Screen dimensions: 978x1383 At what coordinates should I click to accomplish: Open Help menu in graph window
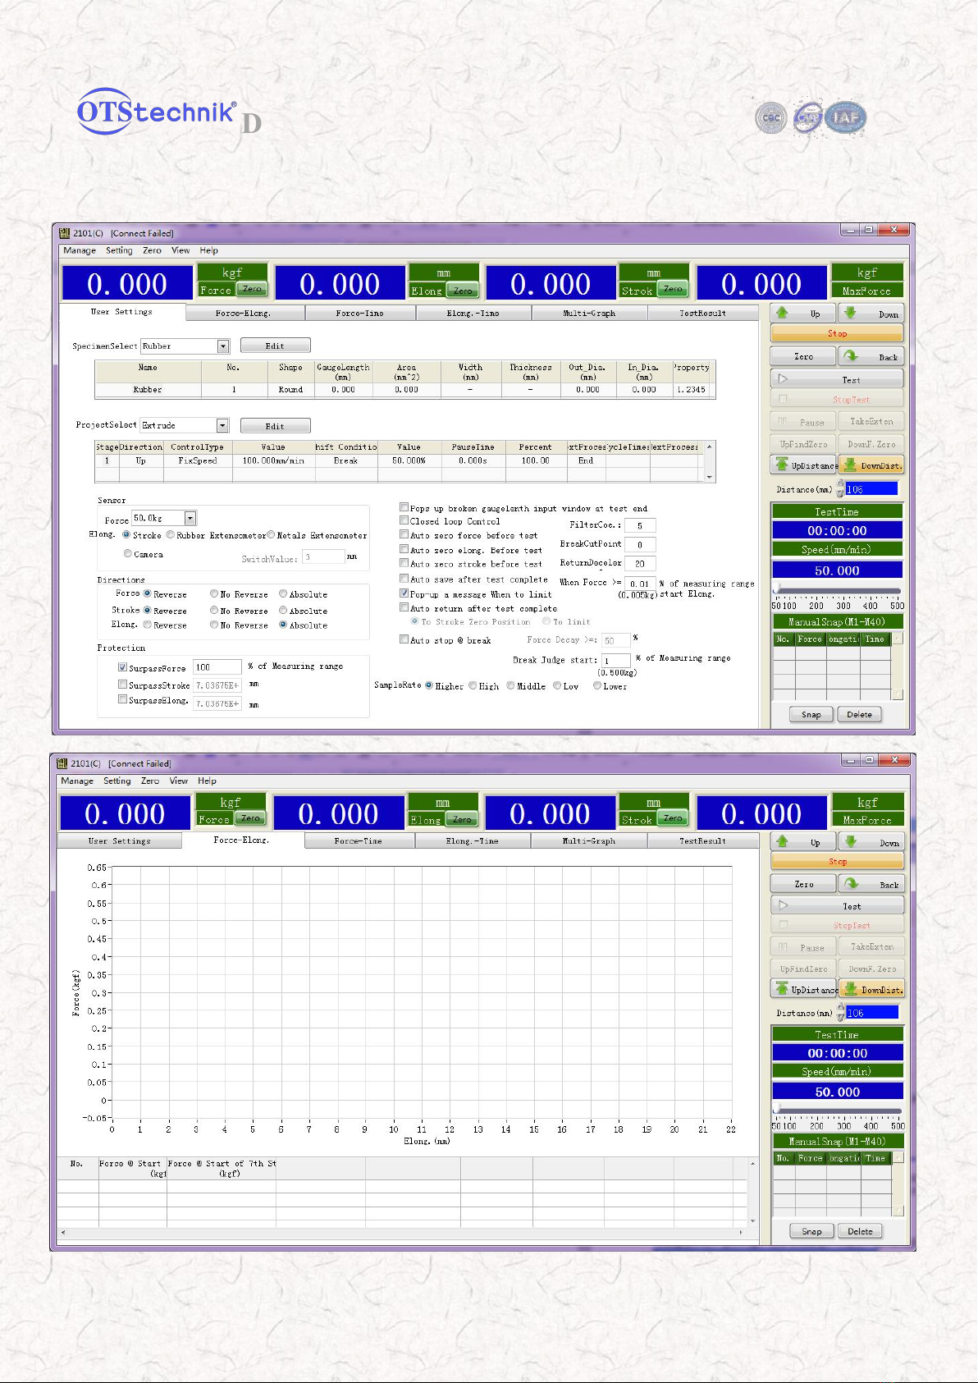point(207,781)
